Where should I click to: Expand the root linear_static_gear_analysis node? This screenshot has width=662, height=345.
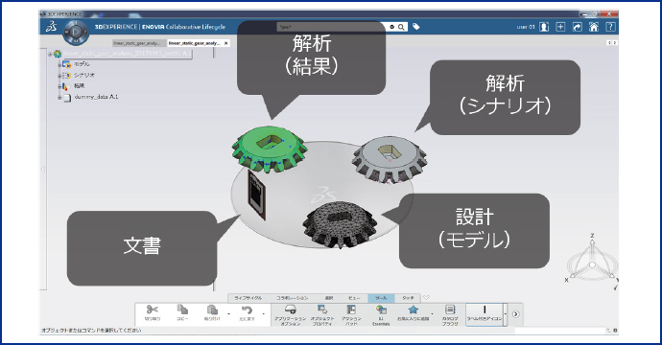pos(50,54)
